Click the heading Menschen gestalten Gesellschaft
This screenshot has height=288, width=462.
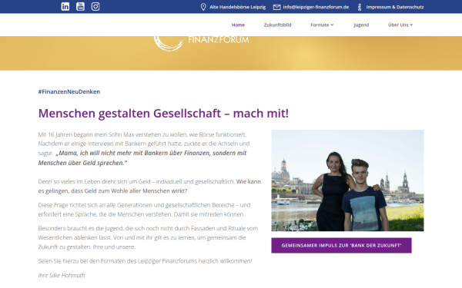(x=163, y=114)
